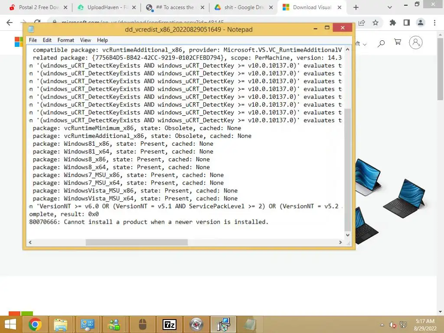Viewport: 444px width, 333px height.
Task: Open the installer setup icon on taskbar
Action: click(223, 324)
